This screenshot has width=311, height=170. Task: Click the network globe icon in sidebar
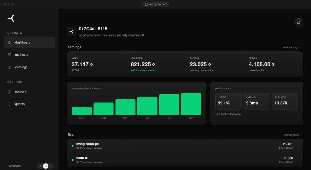pyautogui.click(x=9, y=92)
